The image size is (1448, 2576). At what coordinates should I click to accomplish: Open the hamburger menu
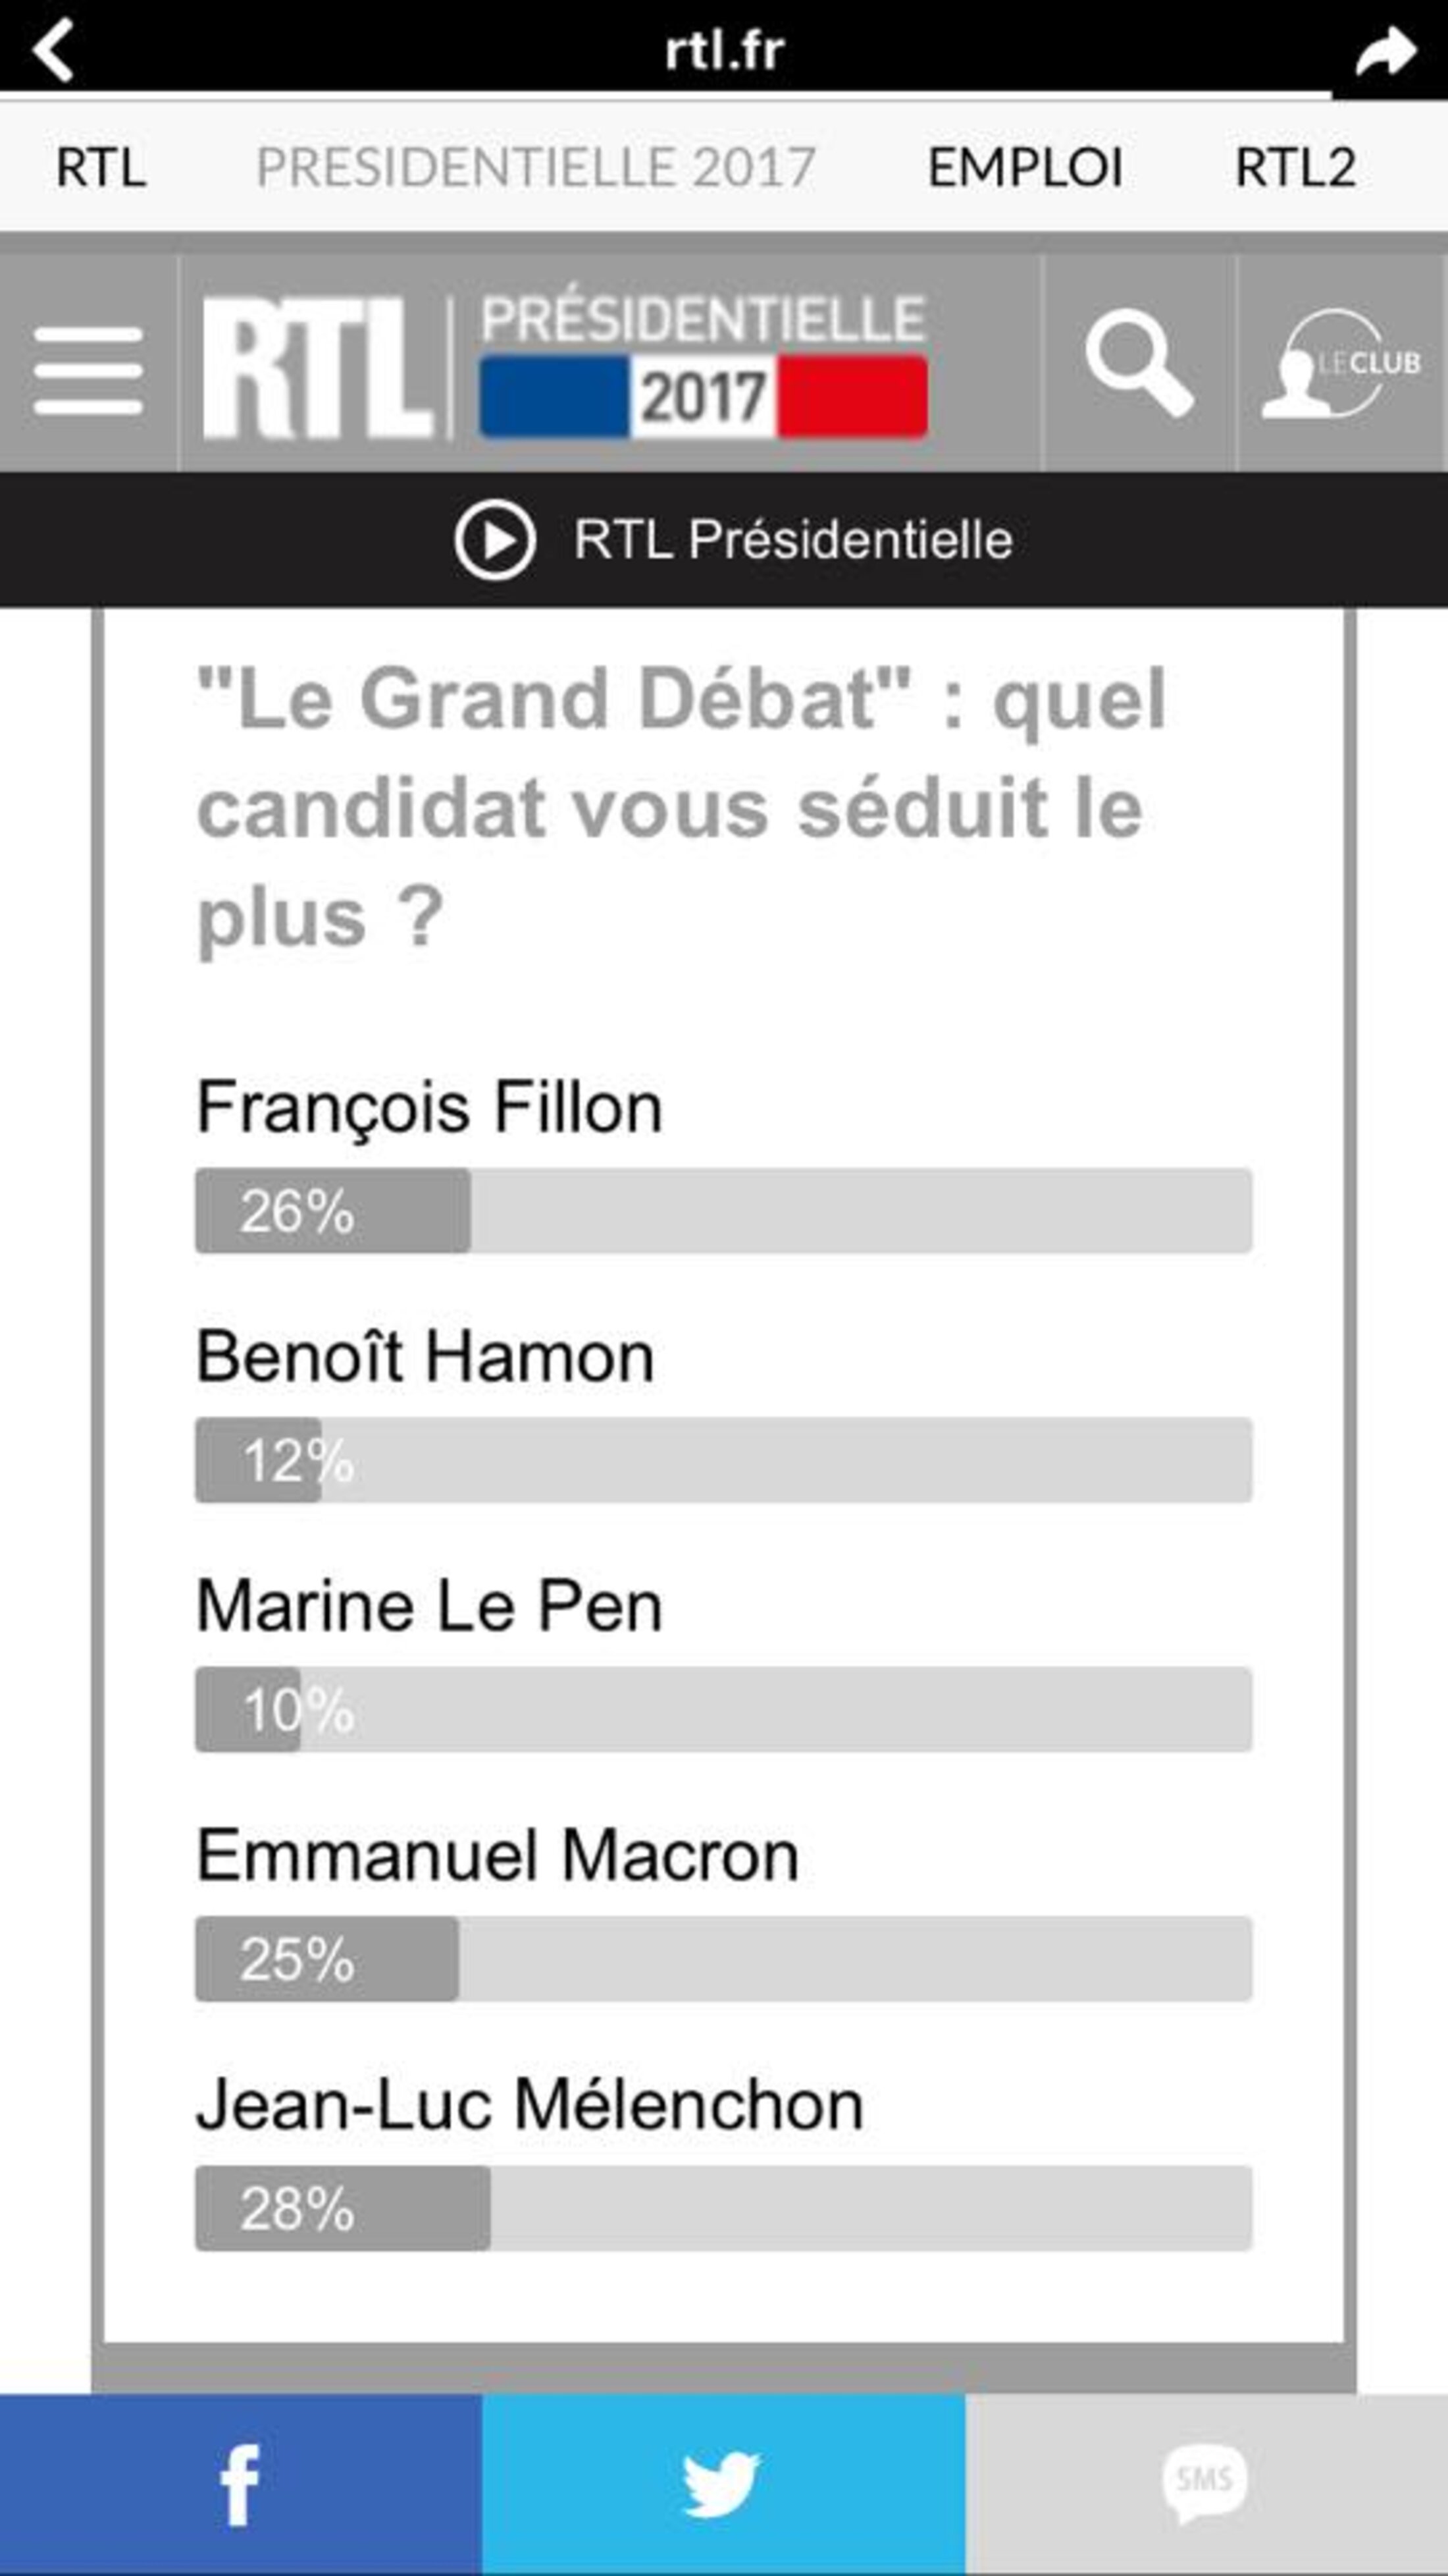(88, 370)
